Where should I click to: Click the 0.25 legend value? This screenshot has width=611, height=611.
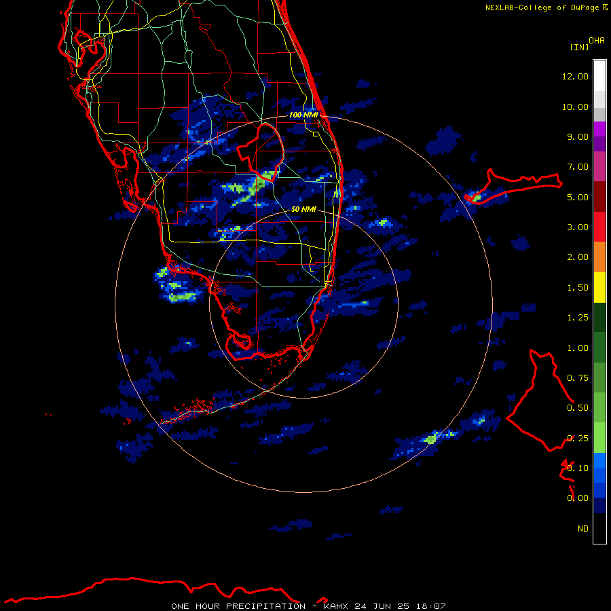[x=578, y=439]
